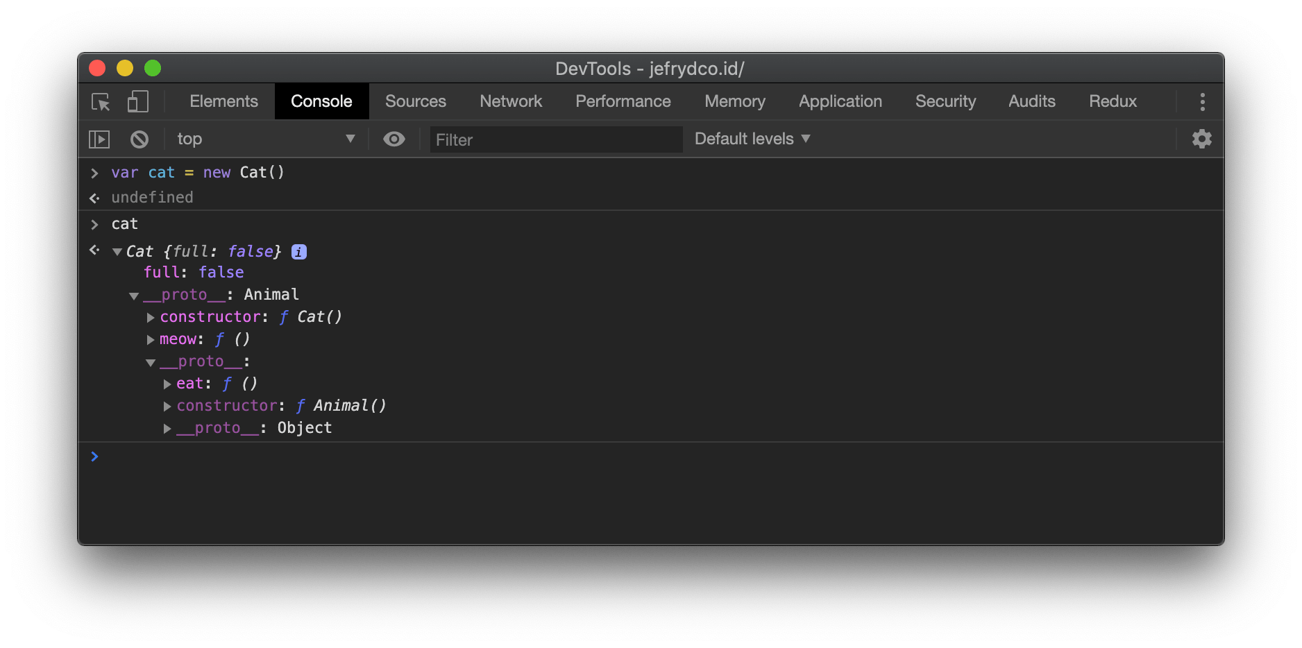Expand constructor: f Cat() entry
This screenshot has height=648, width=1302.
pyautogui.click(x=151, y=317)
